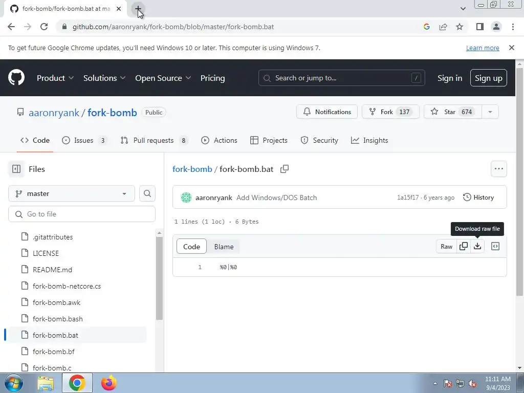Viewport: 524px width, 393px height.
Task: Open README.md in the file tree
Action: (x=53, y=270)
